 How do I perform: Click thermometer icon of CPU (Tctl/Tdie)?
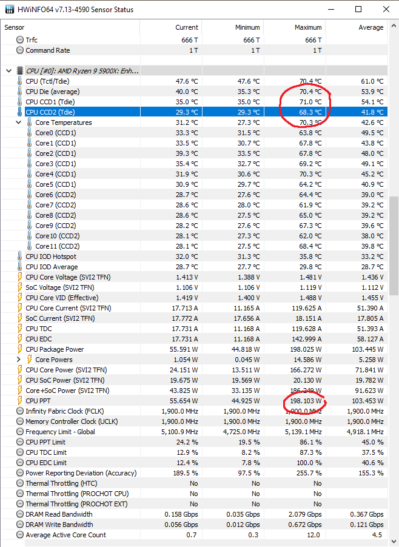[19, 81]
